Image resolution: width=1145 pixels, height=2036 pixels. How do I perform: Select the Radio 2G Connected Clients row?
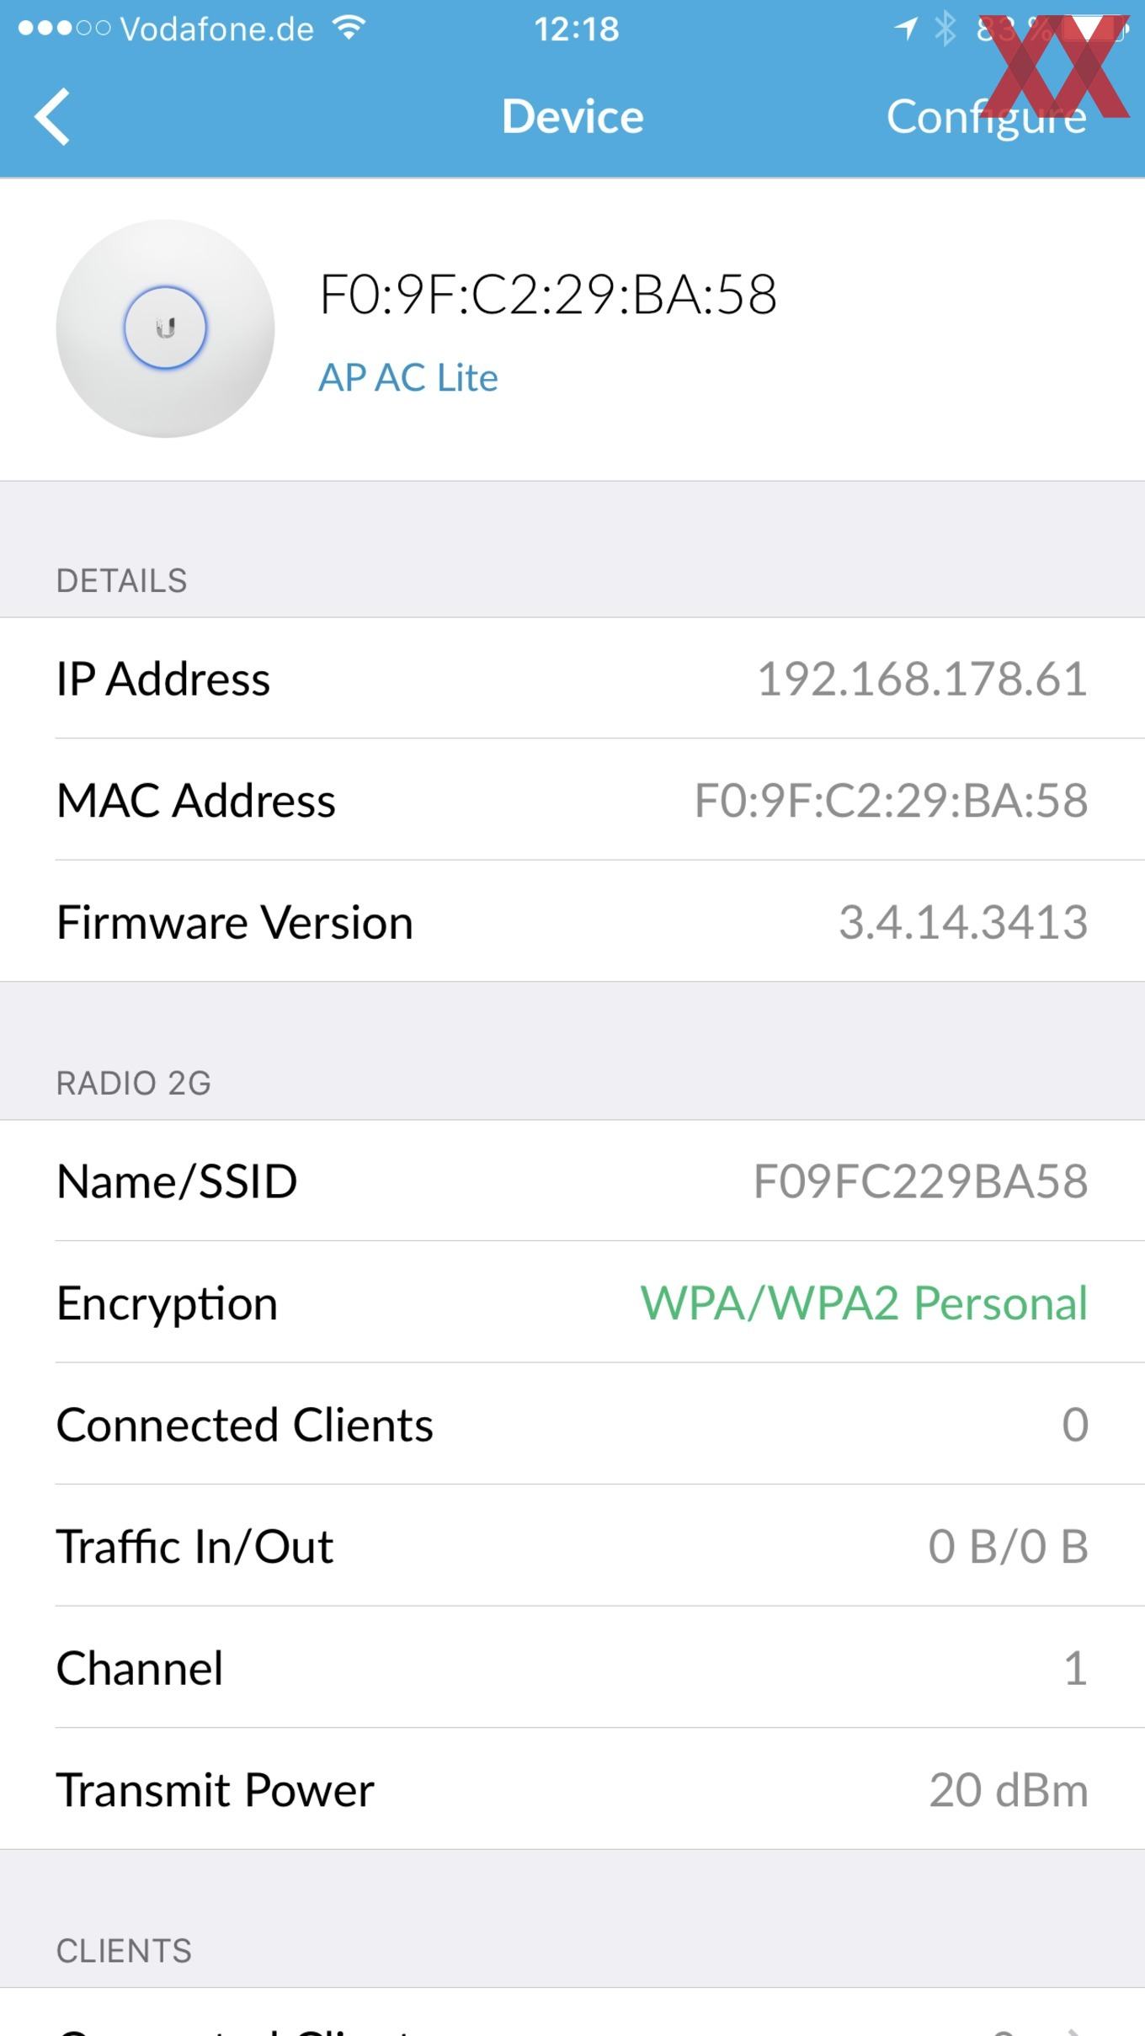[572, 1424]
